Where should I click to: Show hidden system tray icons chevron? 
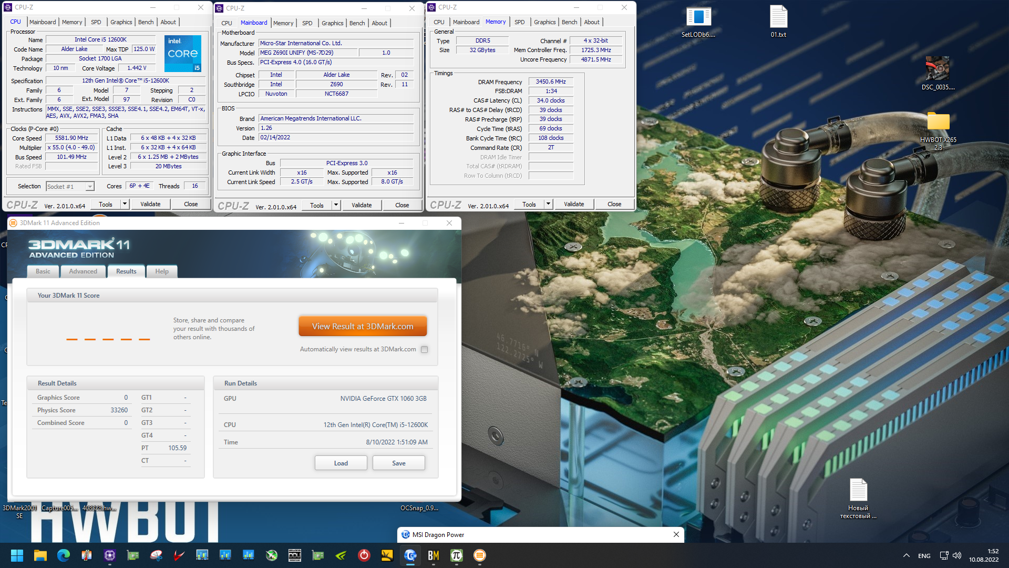[906, 555]
